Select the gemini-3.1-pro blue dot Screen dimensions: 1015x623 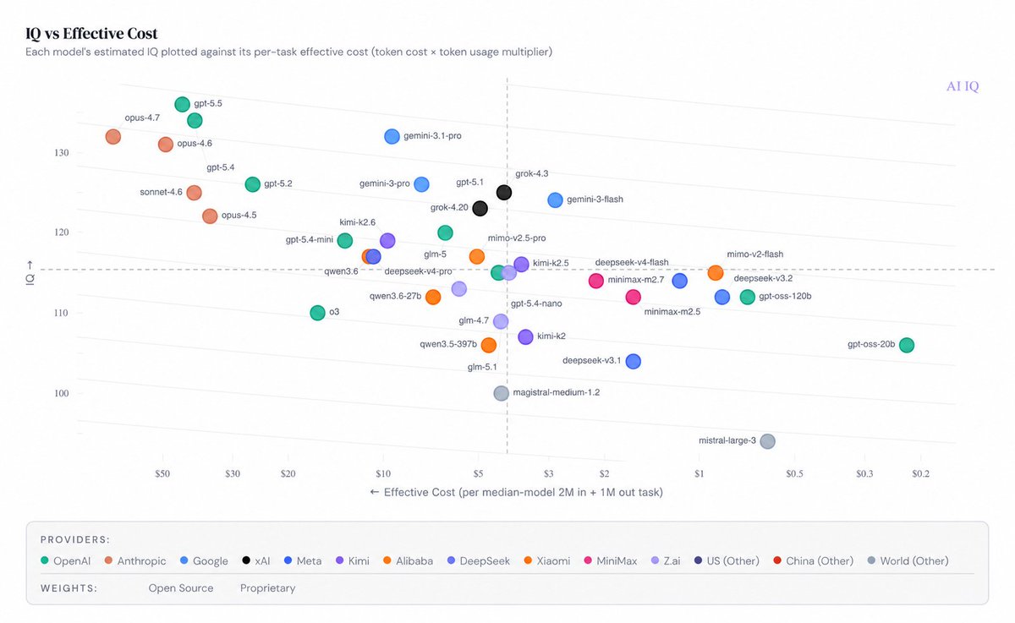(x=392, y=136)
